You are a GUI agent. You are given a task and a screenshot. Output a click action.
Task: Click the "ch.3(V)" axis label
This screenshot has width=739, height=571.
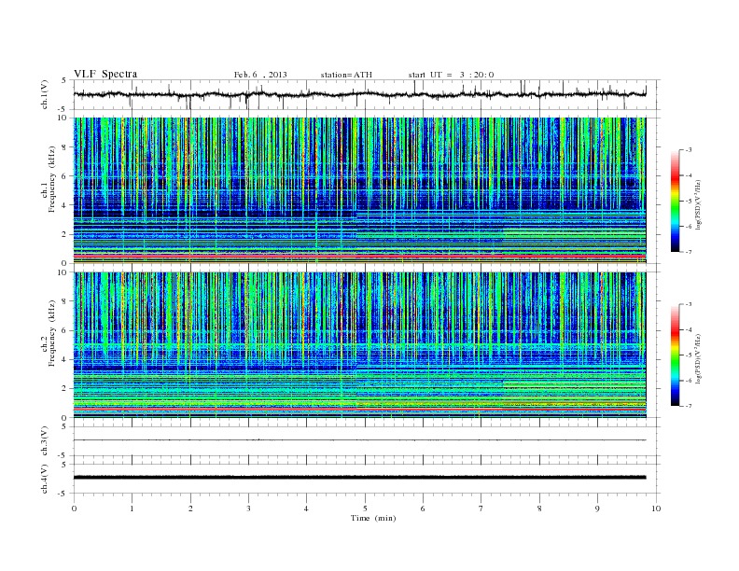pos(44,441)
